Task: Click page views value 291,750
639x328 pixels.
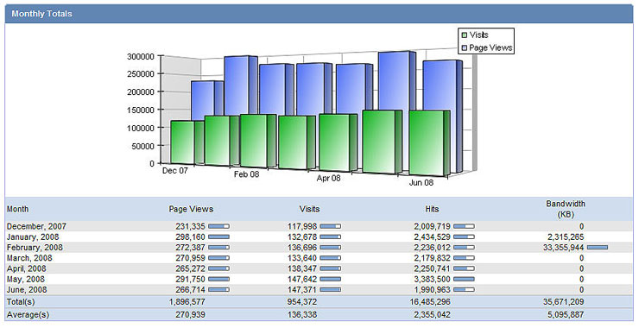Action: [x=190, y=279]
